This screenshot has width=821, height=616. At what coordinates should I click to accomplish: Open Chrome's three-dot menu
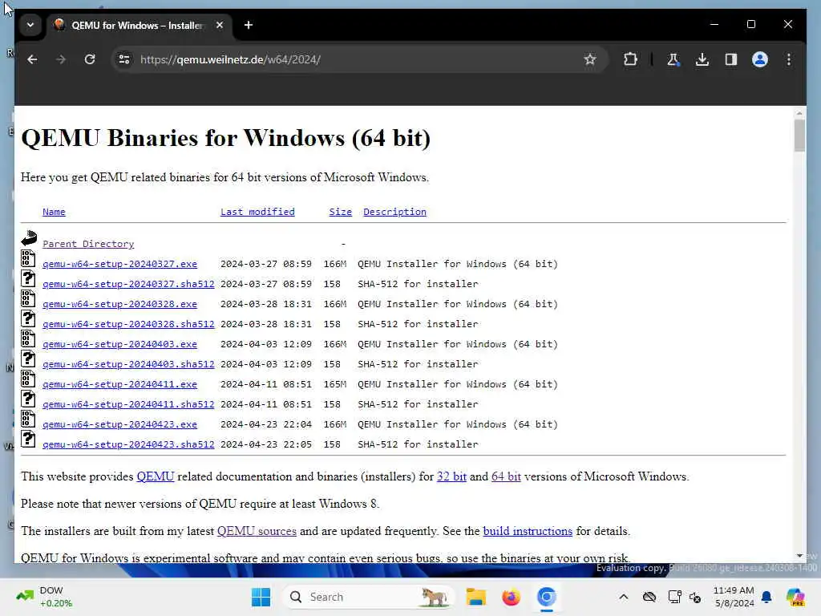click(x=789, y=59)
